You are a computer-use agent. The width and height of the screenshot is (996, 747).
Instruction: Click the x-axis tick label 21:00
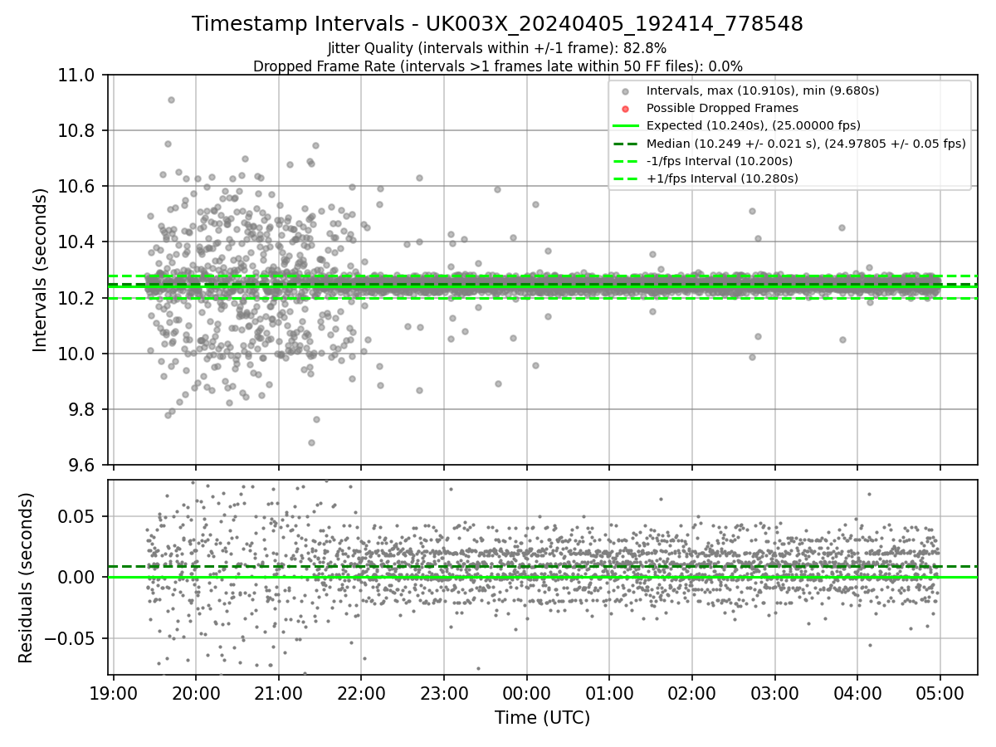pos(279,692)
